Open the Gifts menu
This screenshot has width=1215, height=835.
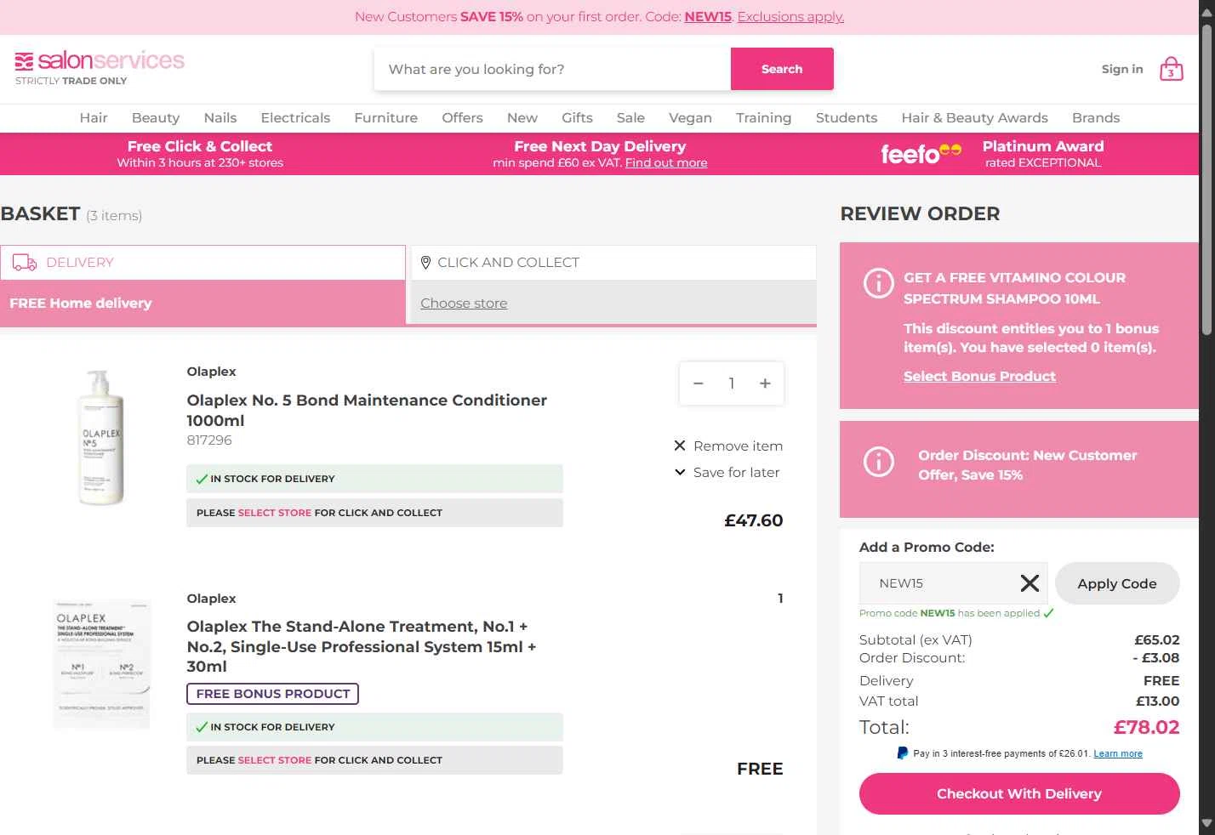577,118
